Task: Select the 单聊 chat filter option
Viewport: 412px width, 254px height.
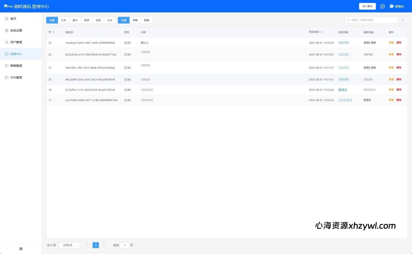Action: 135,20
